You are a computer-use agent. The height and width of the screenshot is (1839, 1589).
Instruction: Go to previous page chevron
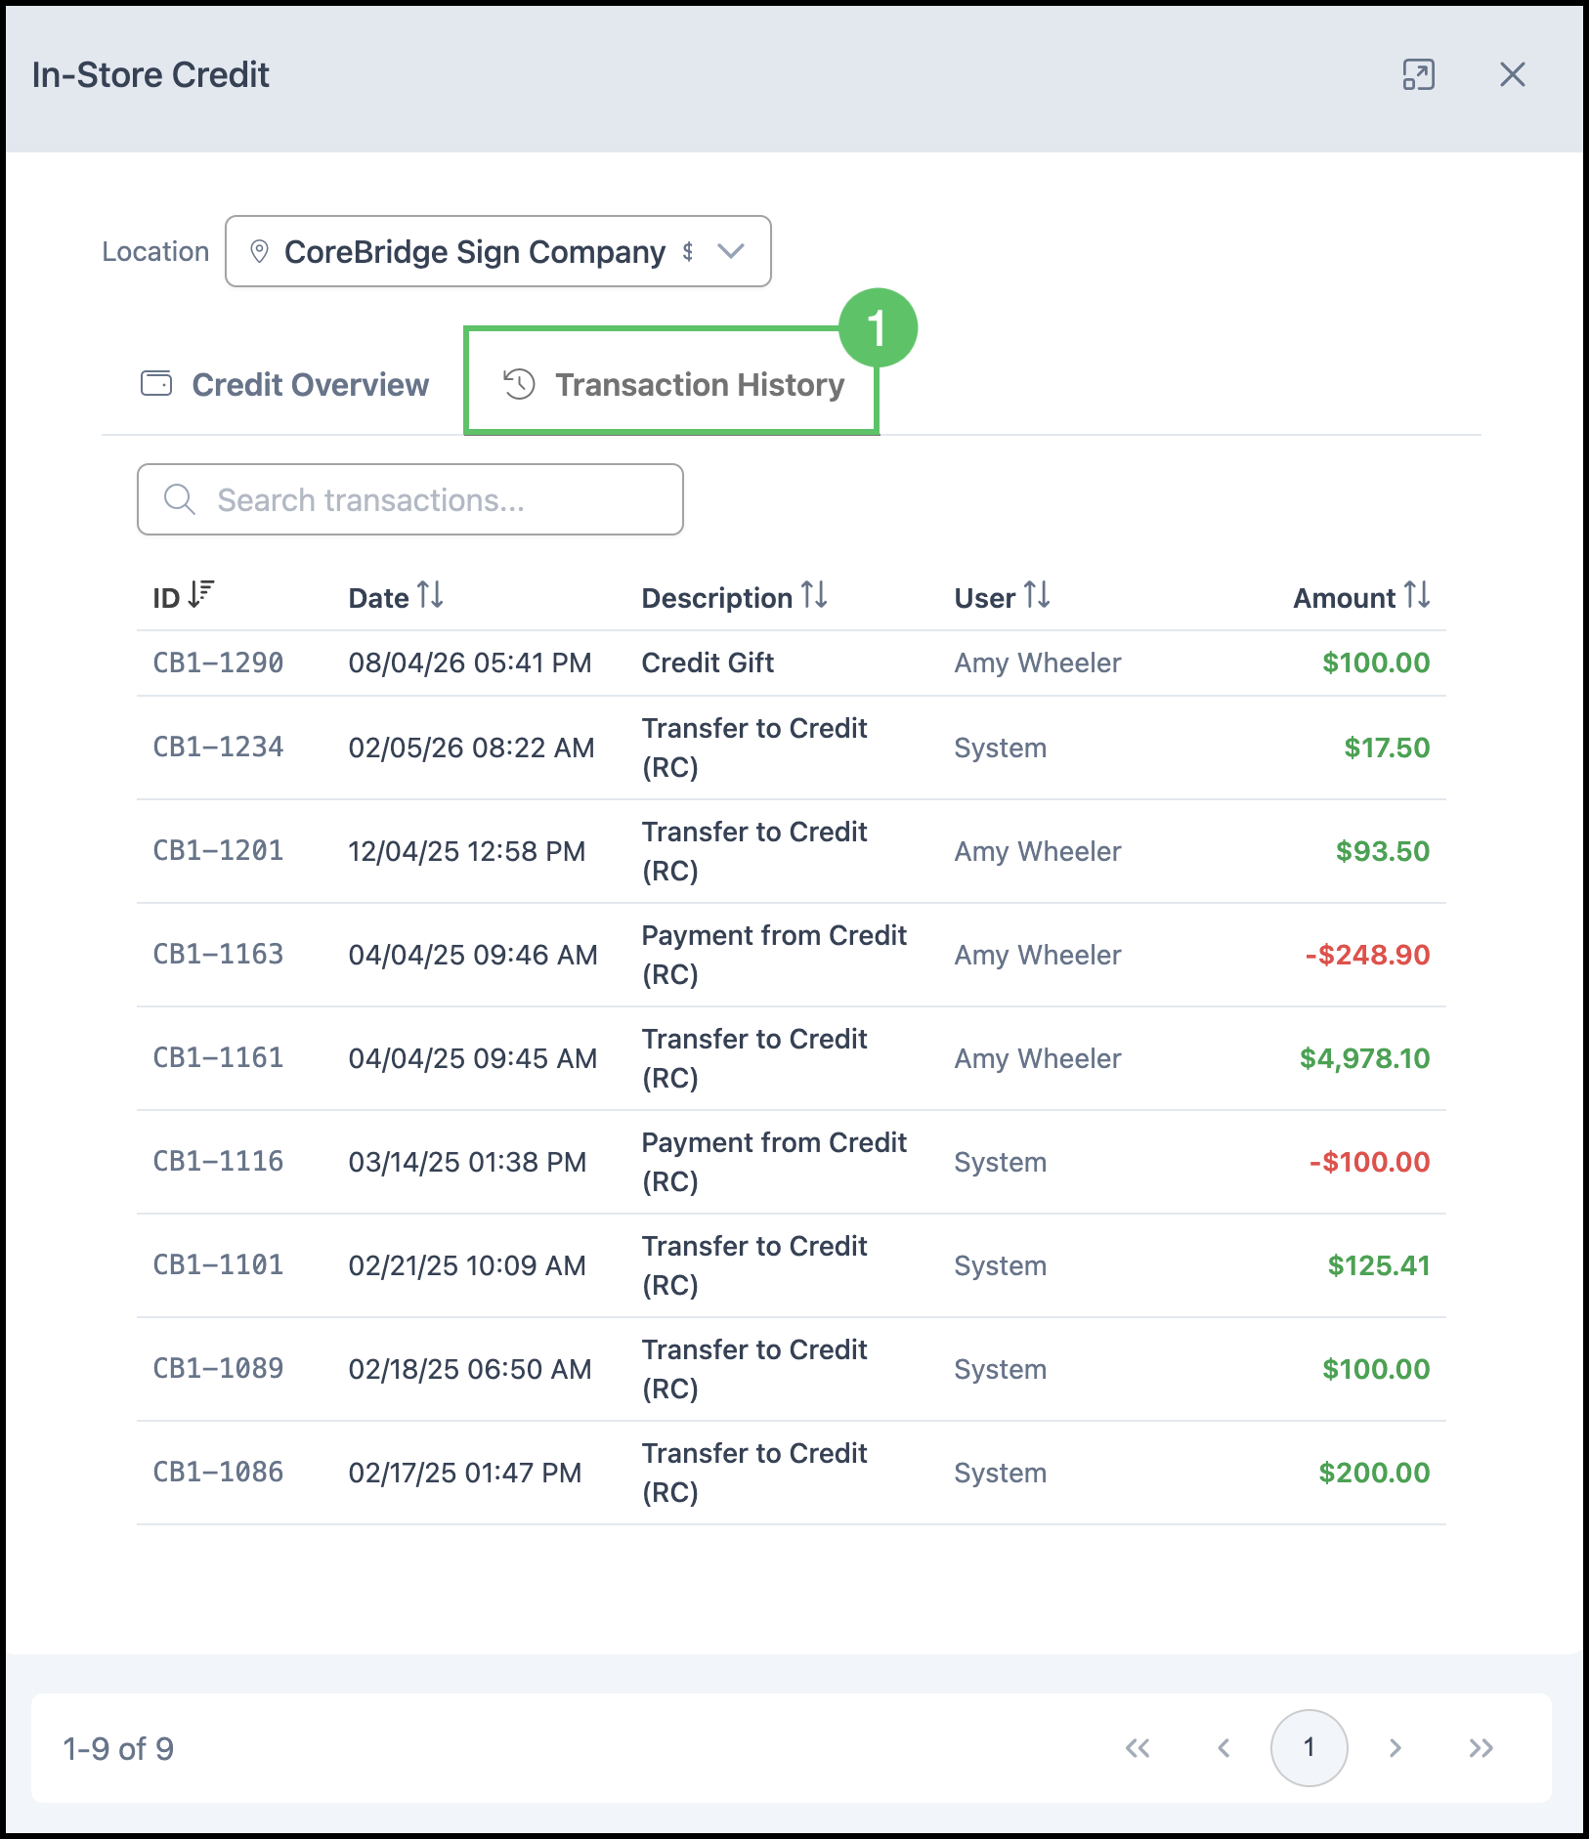[x=1224, y=1748]
